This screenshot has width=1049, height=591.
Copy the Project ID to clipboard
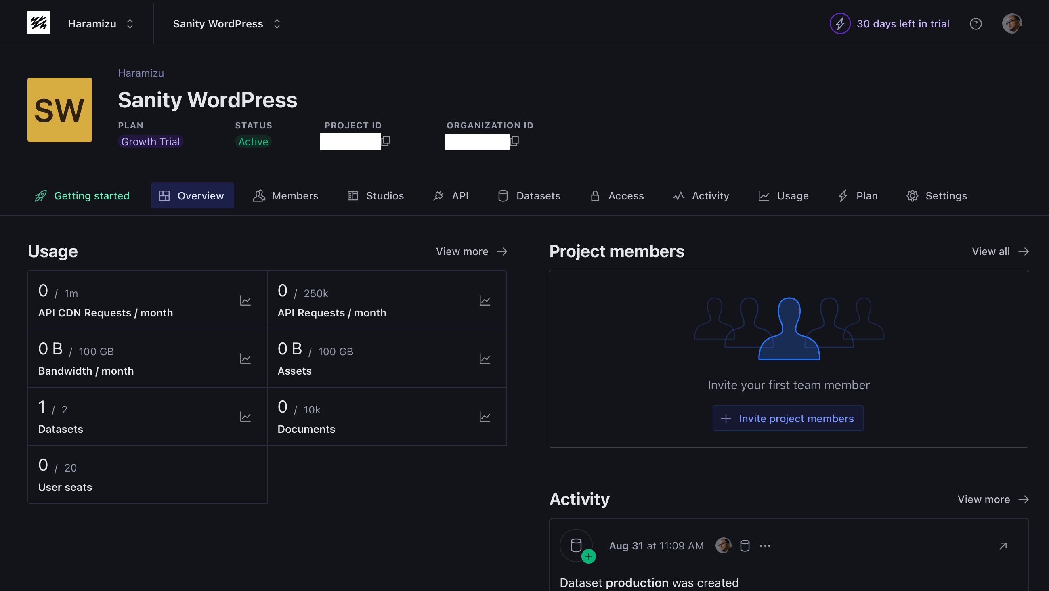click(386, 141)
